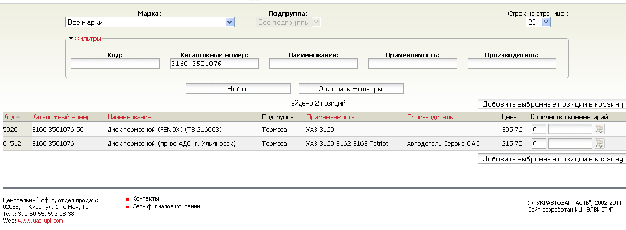
Task: Click catalog number 3160-3501076 in table
Action: pyautogui.click(x=52, y=143)
